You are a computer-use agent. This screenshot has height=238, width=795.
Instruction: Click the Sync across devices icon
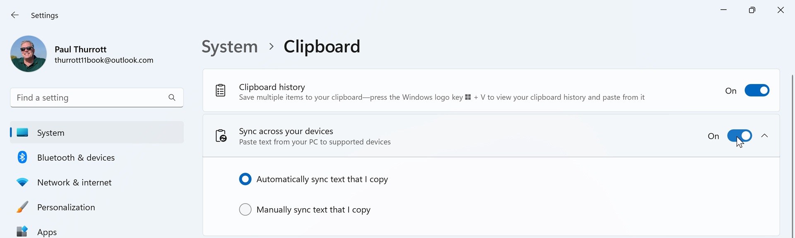[221, 136]
